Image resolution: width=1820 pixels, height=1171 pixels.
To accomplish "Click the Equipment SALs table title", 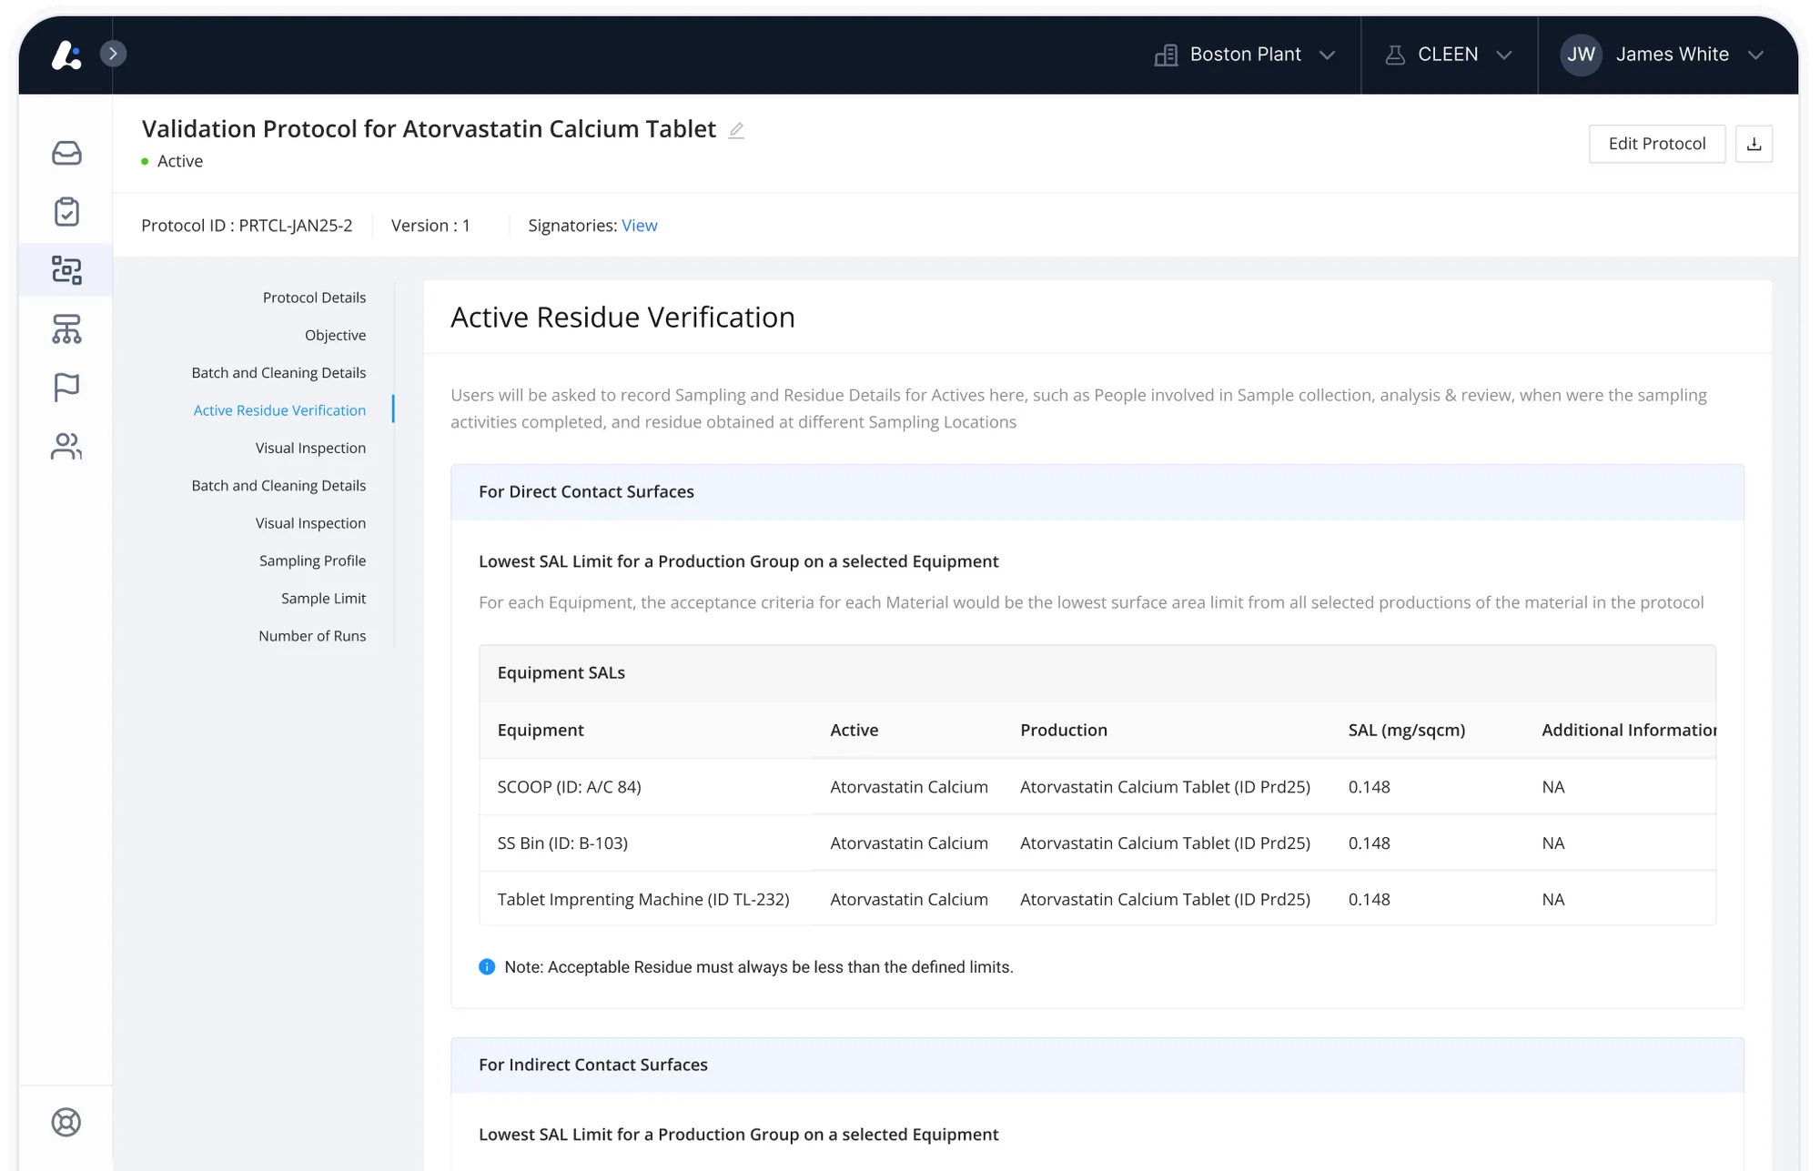I will click(561, 673).
